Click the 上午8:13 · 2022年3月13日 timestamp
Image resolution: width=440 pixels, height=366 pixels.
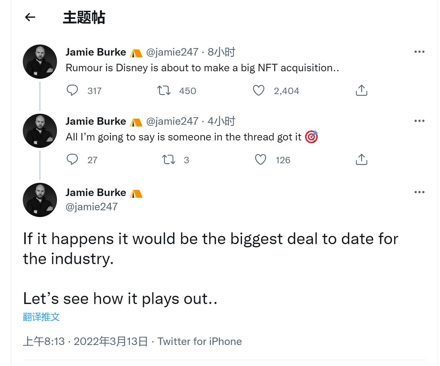(86, 341)
